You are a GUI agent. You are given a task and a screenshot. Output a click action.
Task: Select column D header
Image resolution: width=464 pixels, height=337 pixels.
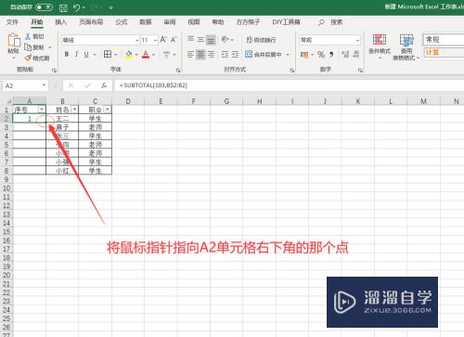[128, 101]
